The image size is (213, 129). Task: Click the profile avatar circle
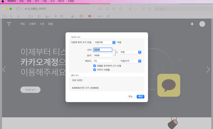coord(202,24)
